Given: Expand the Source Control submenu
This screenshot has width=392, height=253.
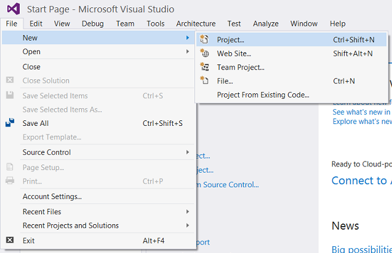Looking at the screenshot, I should [x=188, y=152].
